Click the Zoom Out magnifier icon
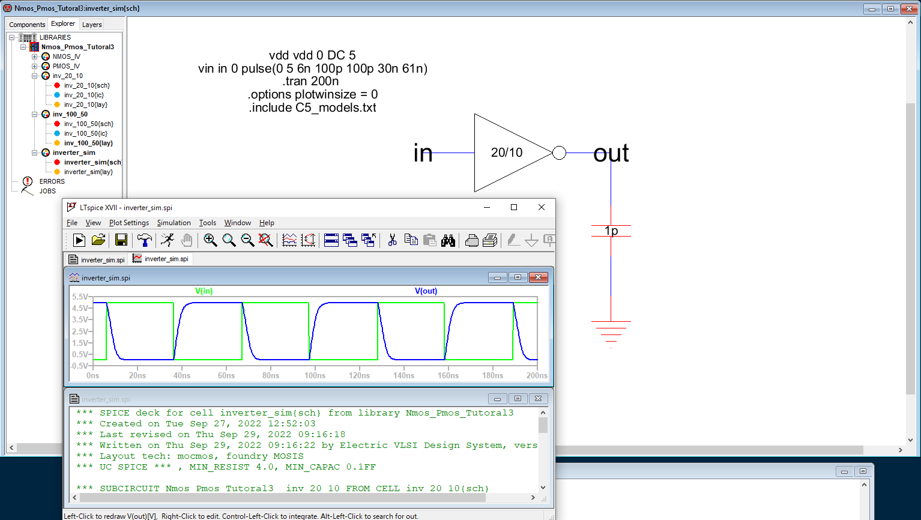This screenshot has height=520, width=921. pos(247,240)
